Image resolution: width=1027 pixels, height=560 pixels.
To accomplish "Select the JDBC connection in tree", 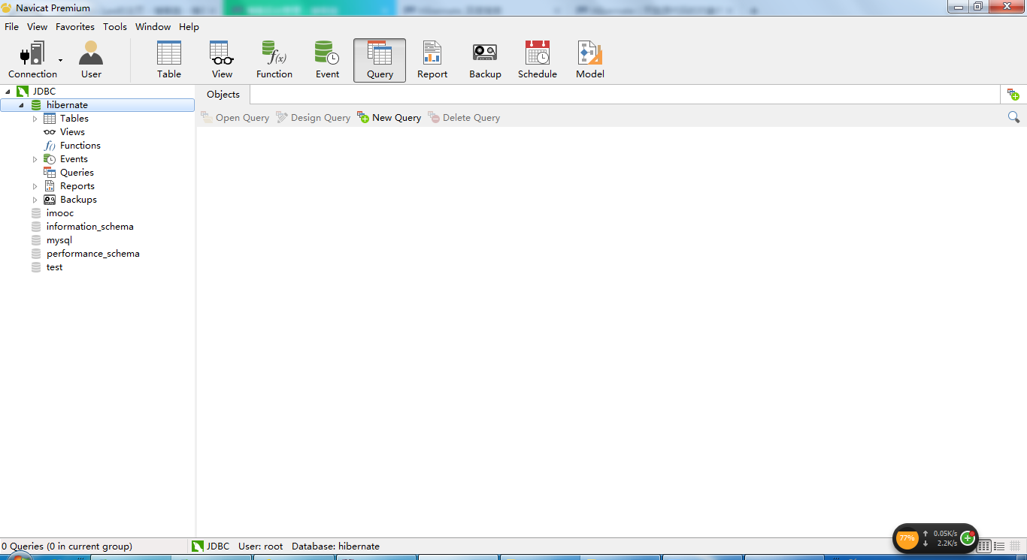I will pos(44,92).
